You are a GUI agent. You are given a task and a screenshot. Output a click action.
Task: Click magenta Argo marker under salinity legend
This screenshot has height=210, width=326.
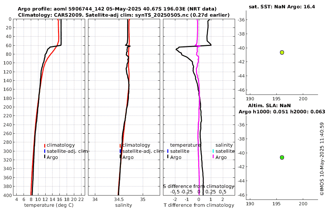(x=213, y=156)
